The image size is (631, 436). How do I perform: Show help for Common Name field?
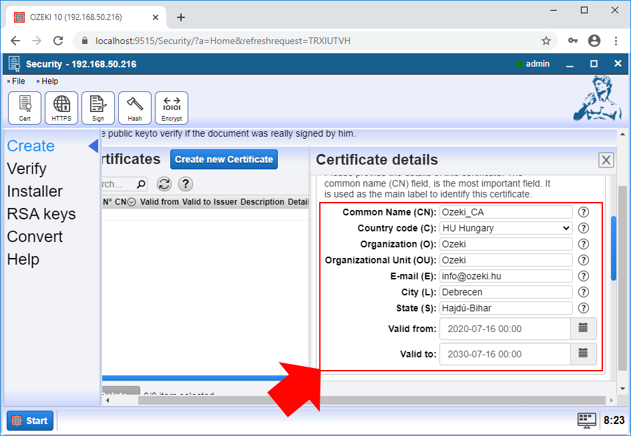tap(583, 212)
